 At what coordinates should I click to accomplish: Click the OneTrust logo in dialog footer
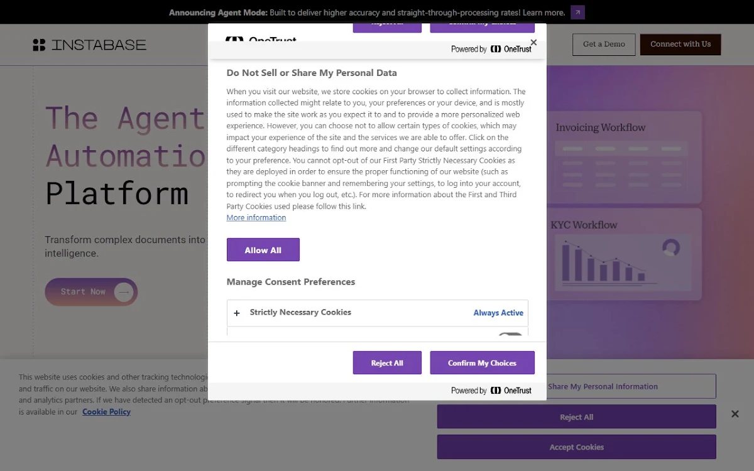(511, 391)
